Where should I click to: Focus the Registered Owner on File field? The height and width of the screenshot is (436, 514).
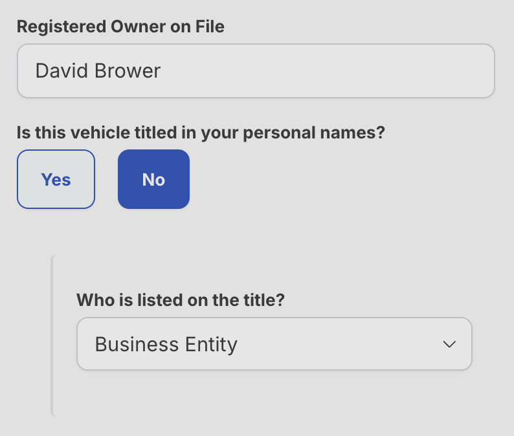pos(256,71)
